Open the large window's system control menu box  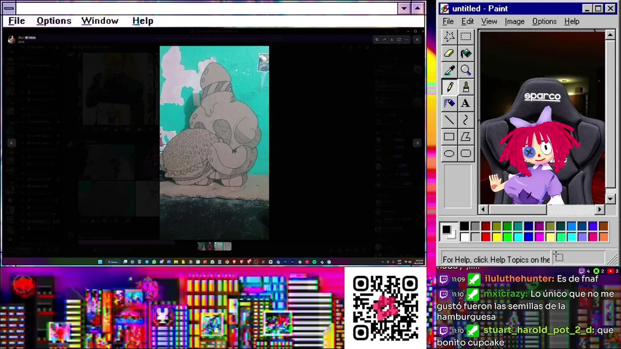coord(9,8)
